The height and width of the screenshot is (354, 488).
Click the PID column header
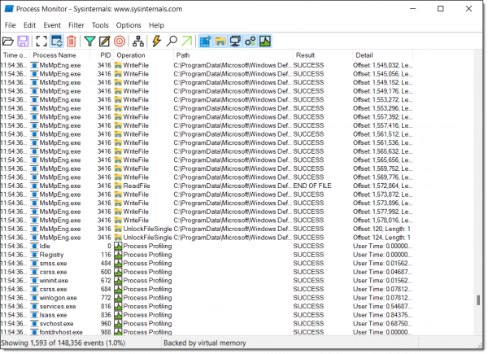pos(102,55)
